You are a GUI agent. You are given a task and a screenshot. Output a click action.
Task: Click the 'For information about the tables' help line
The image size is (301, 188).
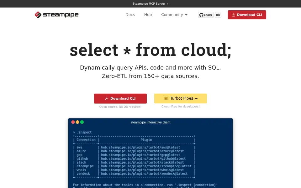click(145, 185)
